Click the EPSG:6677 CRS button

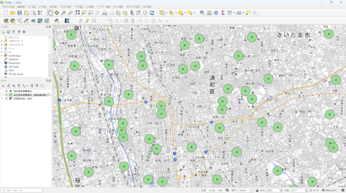click(329, 190)
